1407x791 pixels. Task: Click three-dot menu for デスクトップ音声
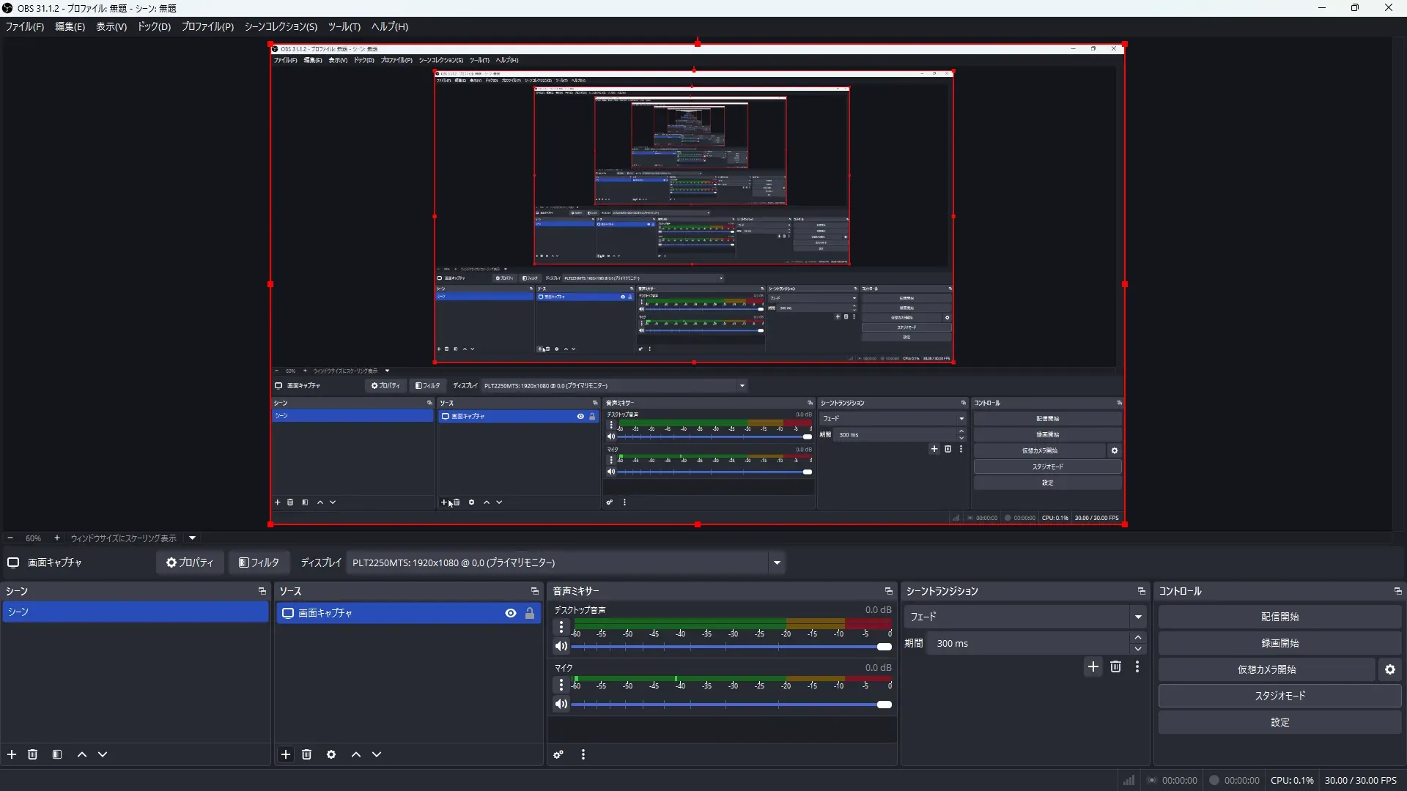point(561,627)
